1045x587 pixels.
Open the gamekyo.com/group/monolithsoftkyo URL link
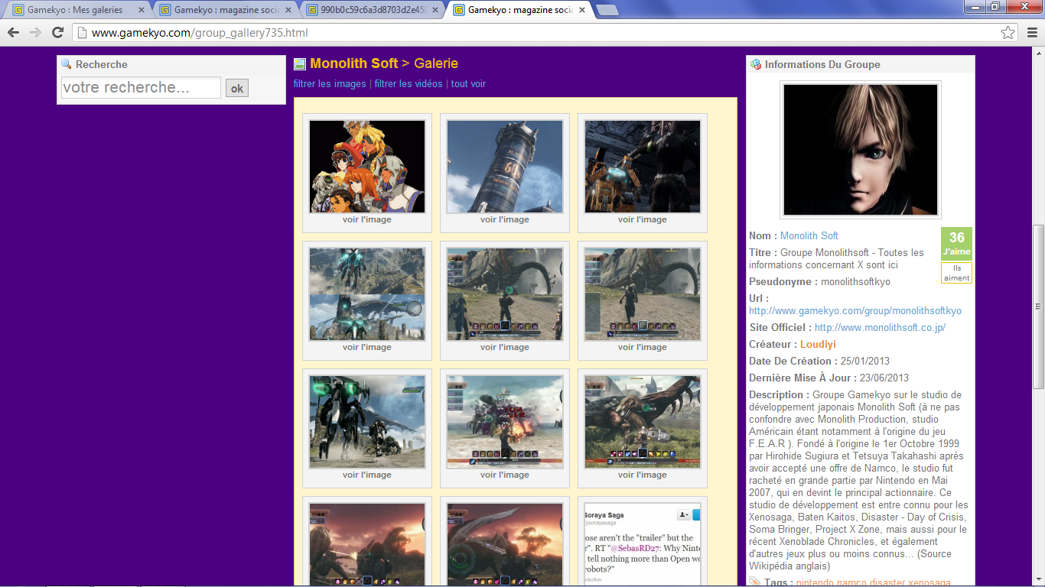point(855,311)
